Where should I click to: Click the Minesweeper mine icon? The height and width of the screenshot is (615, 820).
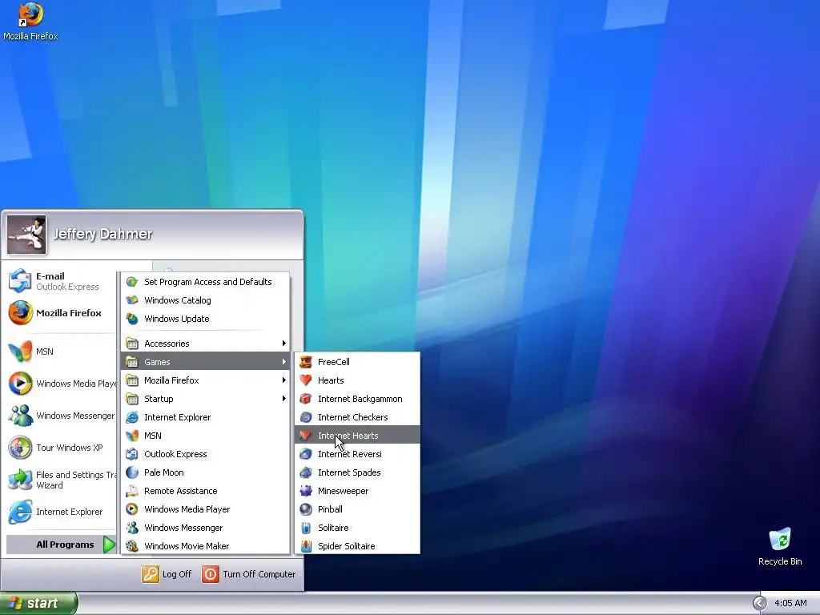point(306,491)
